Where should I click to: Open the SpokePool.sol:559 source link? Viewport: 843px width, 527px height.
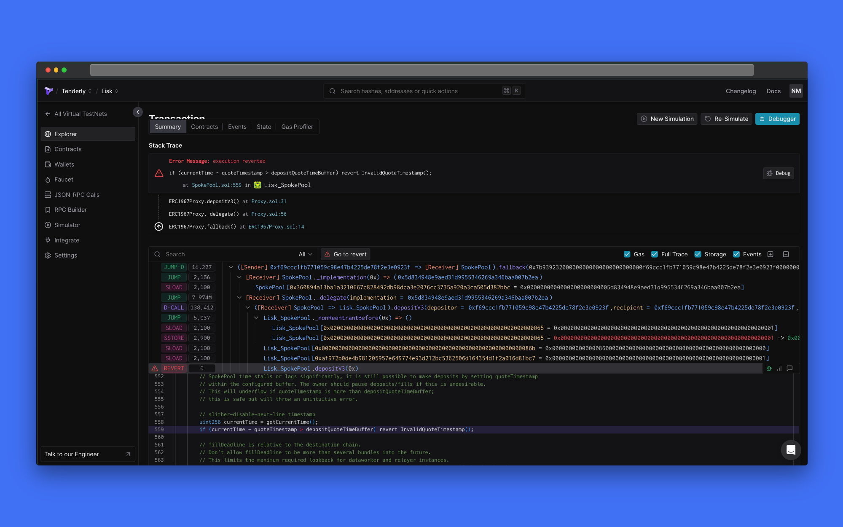pos(217,185)
